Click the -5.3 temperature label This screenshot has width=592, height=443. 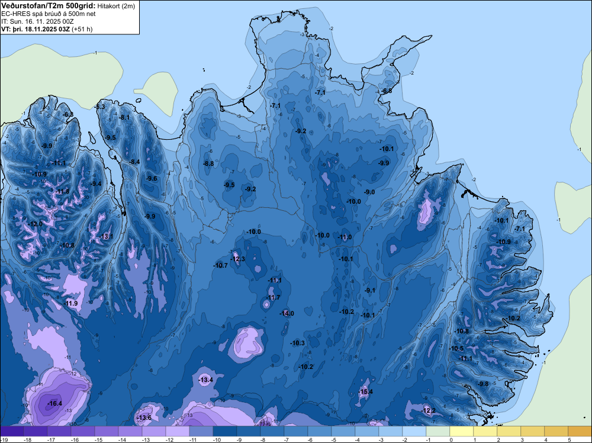[99, 107]
